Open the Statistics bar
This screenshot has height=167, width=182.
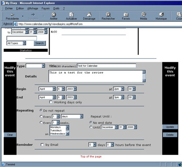click(x=26, y=50)
